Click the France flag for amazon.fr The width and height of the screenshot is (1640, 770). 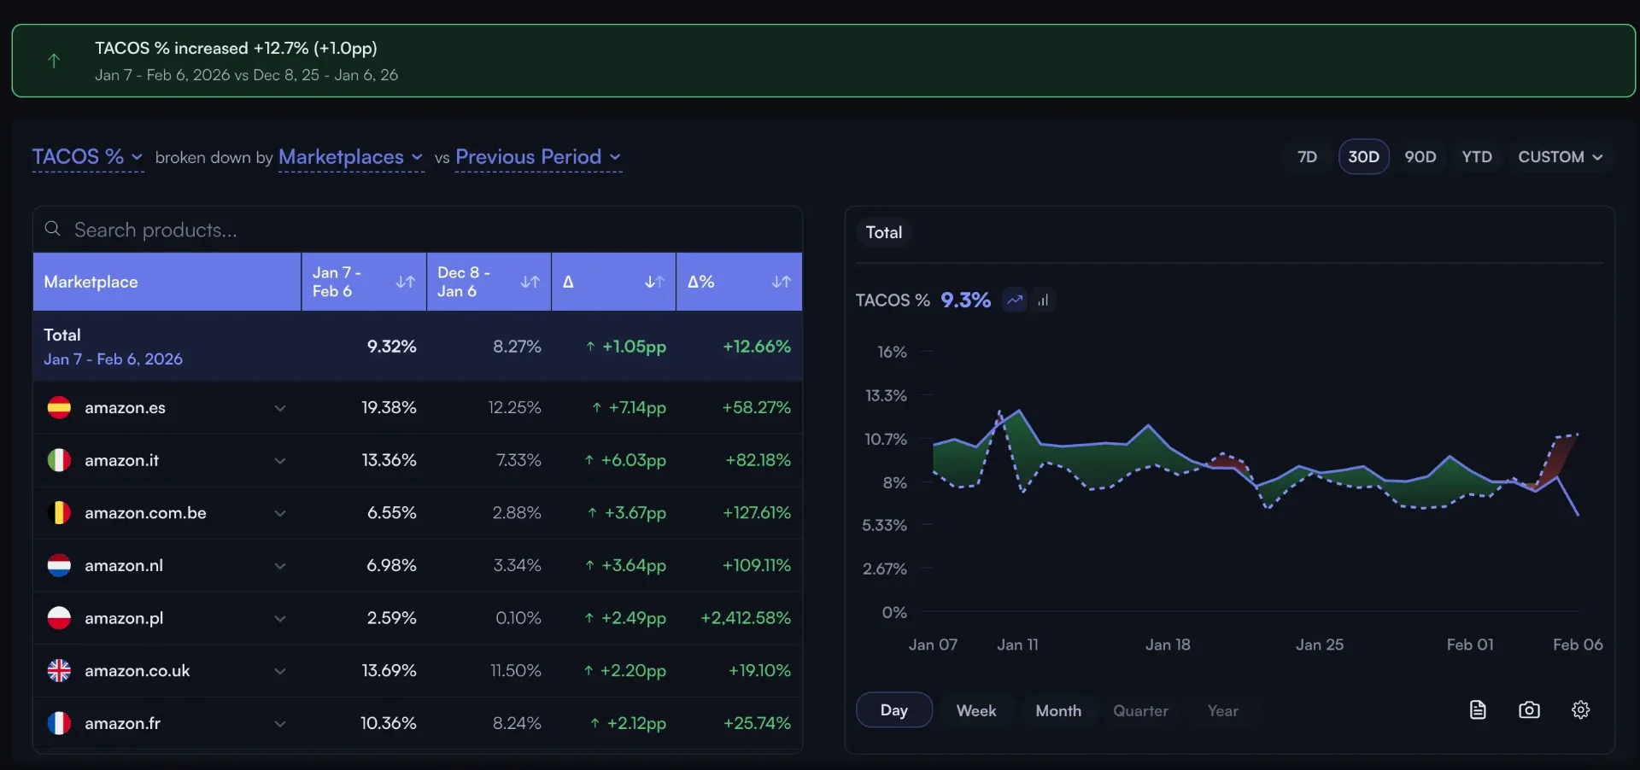coord(59,723)
